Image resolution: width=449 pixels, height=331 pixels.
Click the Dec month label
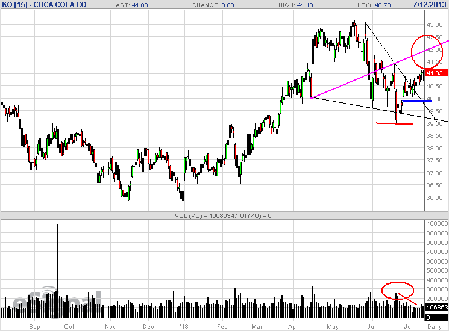tap(148, 326)
